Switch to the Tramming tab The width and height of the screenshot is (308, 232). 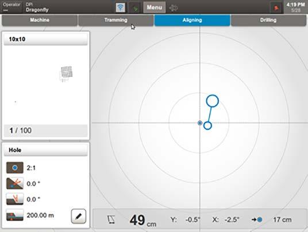(116, 20)
